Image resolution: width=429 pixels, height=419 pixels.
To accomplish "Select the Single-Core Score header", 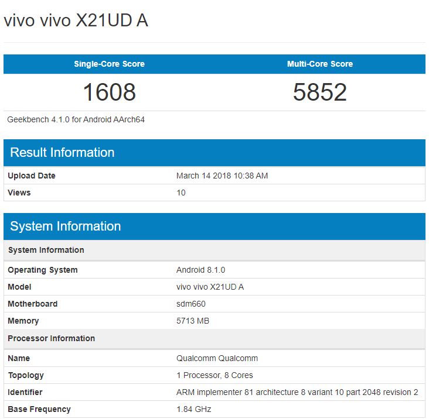I will point(109,64).
